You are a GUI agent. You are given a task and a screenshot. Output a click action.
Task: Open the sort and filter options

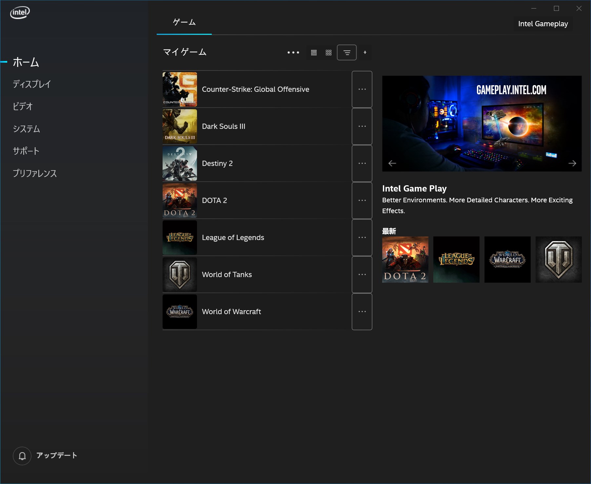click(347, 52)
